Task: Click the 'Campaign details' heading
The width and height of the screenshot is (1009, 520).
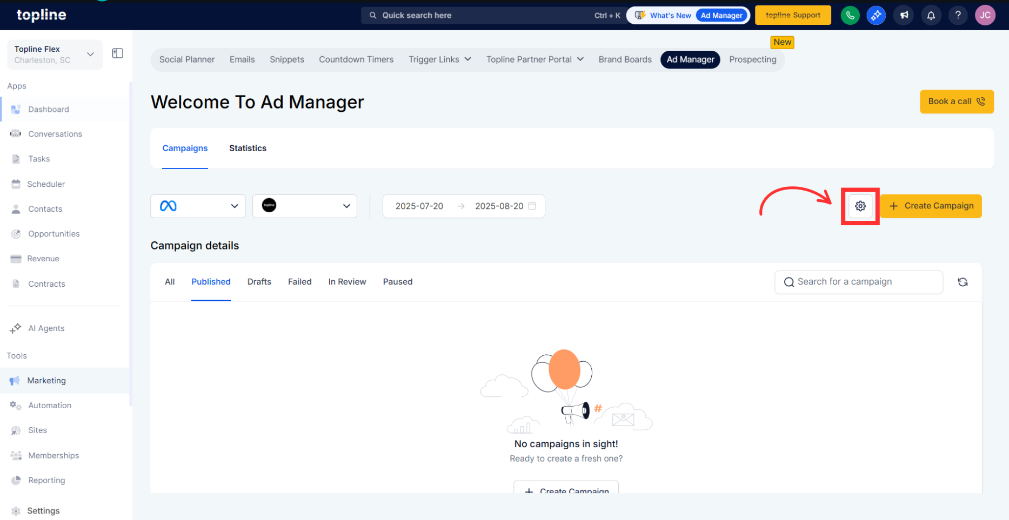Action: [x=195, y=246]
